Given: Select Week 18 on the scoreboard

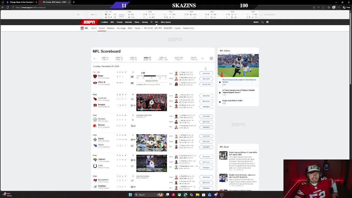Looking at the screenshot, I should point(163,59).
